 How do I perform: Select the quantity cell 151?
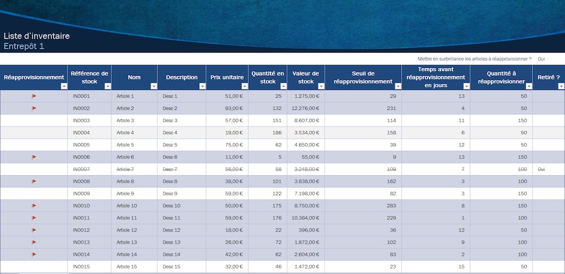point(268,120)
